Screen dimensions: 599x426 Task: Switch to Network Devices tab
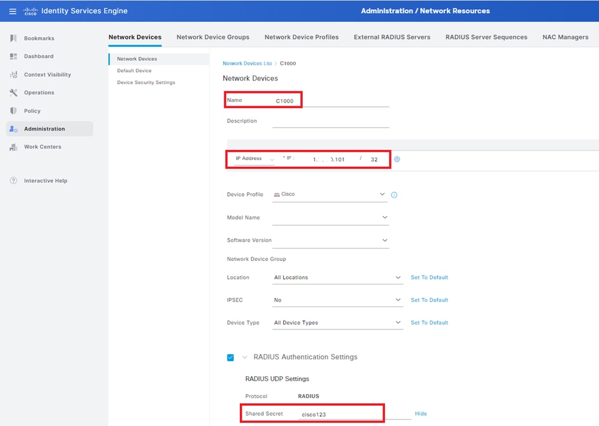[x=135, y=37]
